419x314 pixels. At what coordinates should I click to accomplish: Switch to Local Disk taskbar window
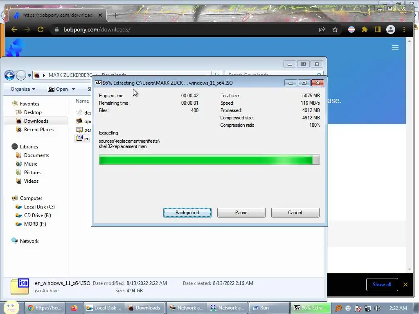tap(104, 308)
